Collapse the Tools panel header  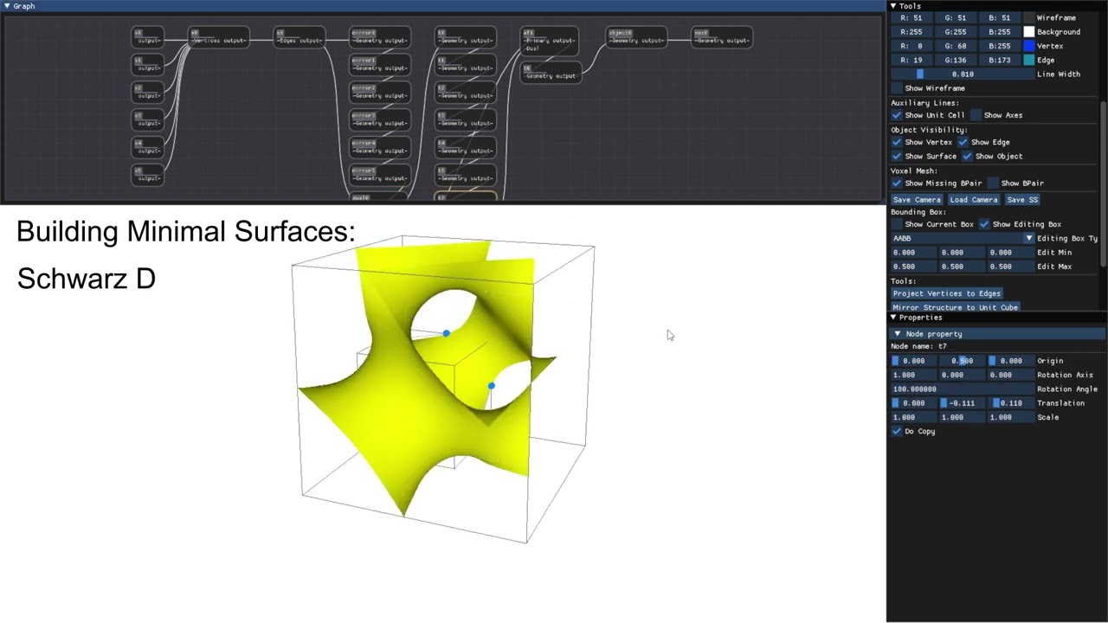(997, 6)
